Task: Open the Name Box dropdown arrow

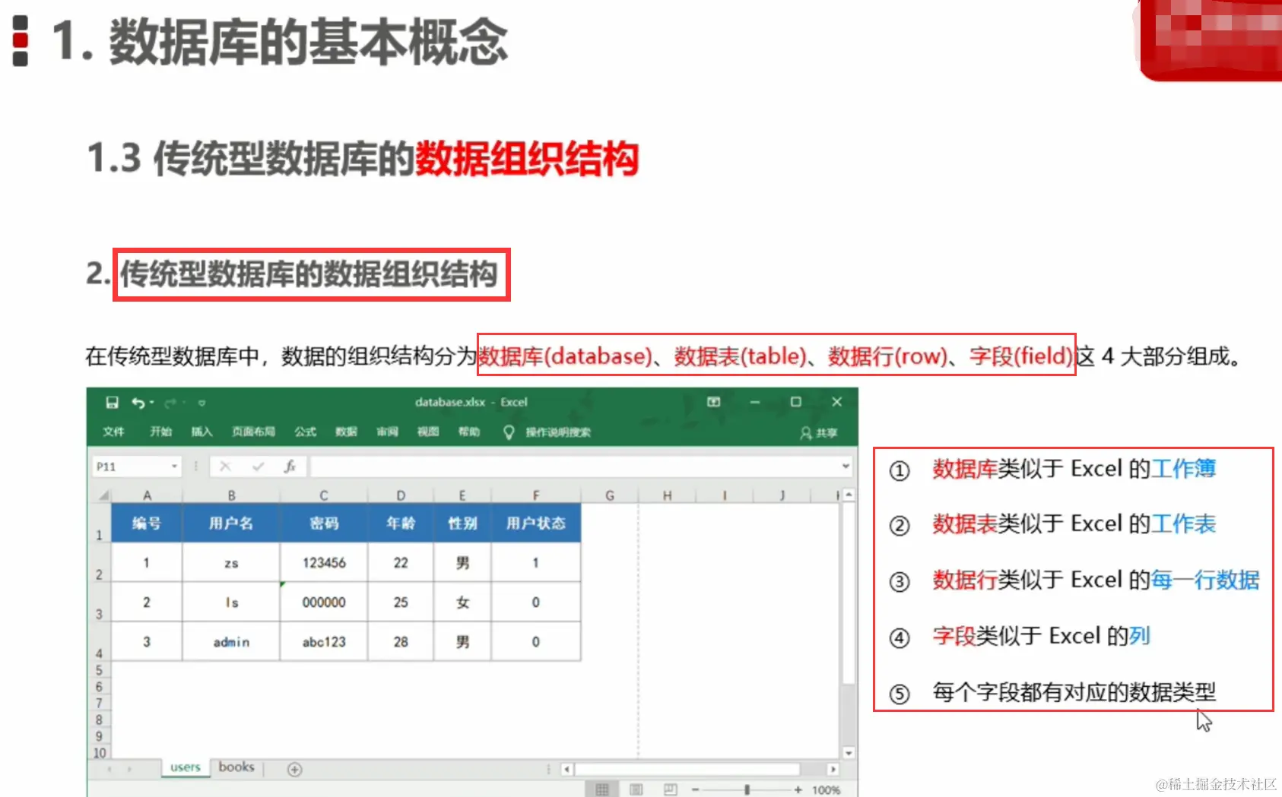Action: click(x=175, y=466)
